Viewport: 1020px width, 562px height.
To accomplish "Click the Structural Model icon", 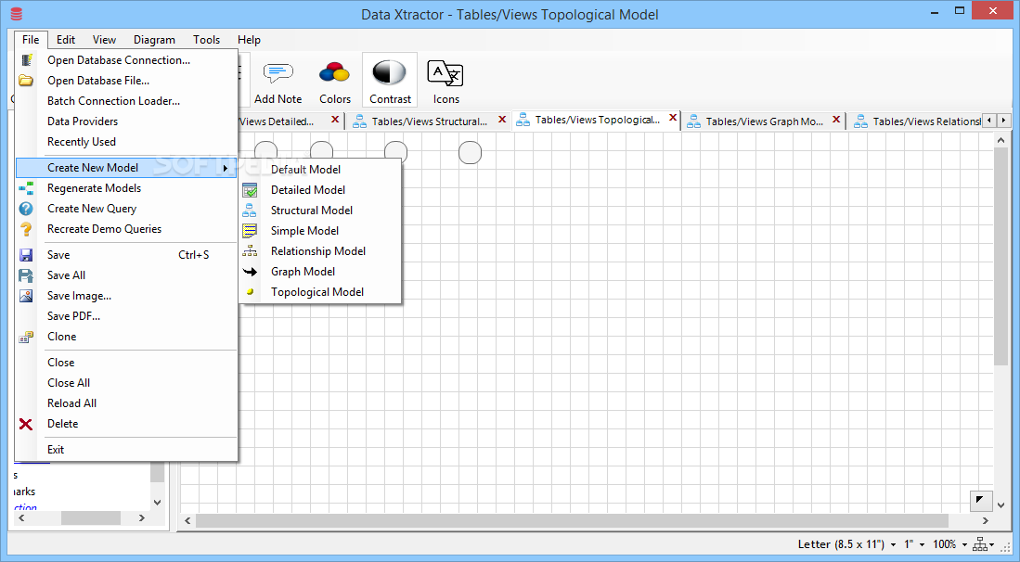I will pos(250,211).
